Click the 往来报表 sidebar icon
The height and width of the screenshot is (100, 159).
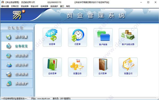click(x=9, y=74)
